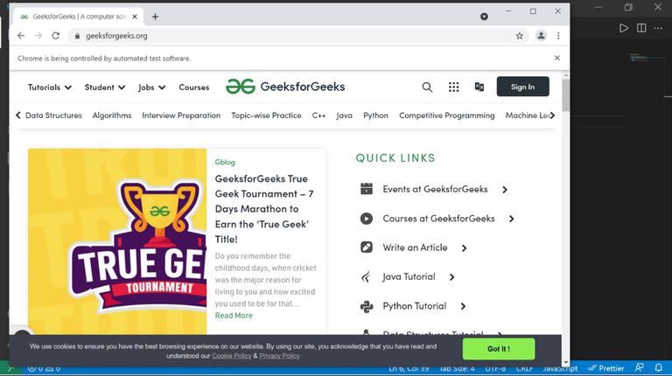Dismiss the automated test software banner
This screenshot has width=672, height=376.
(557, 58)
